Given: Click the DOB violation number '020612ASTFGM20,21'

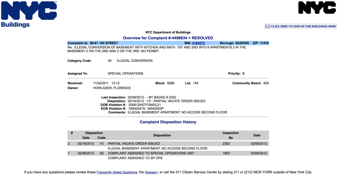Looking at the screenshot, I should (144, 105).
